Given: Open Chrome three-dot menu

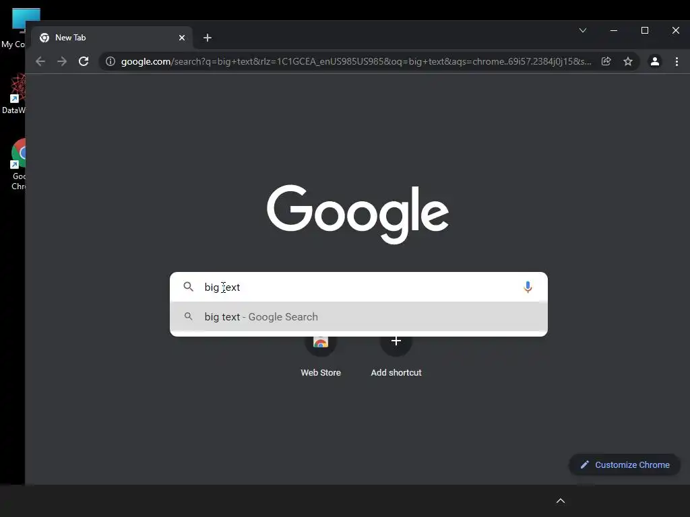Looking at the screenshot, I should pos(677,61).
